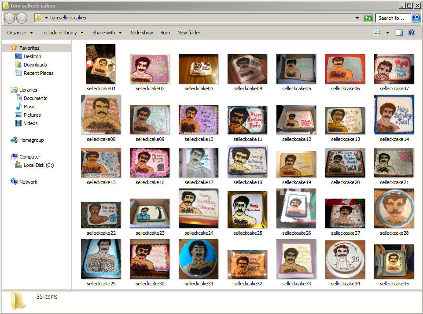
Task: Select Local Disk (C:) in navigation pane
Action: [39, 165]
